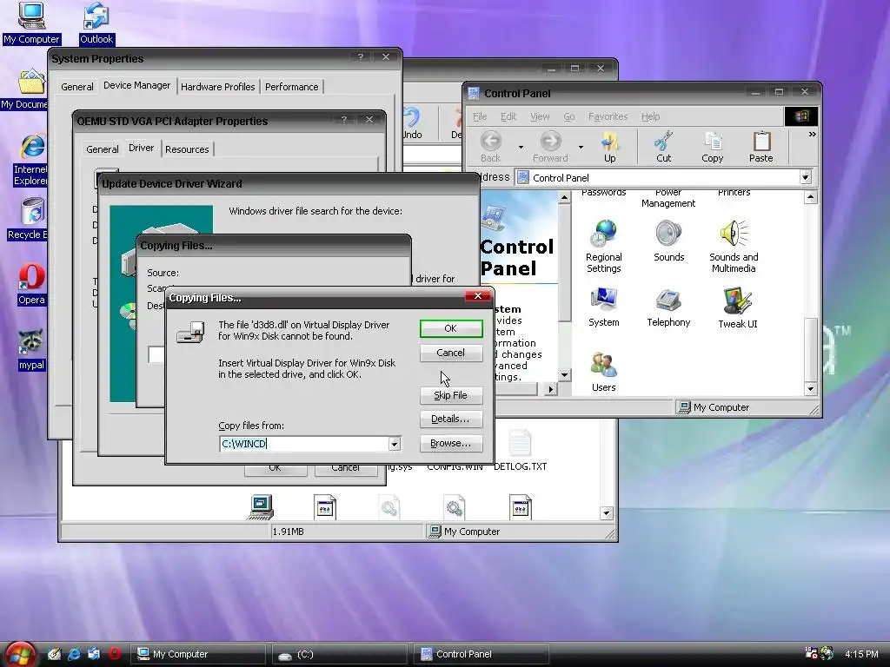Click scroll up arrow in Control Panel icons pane
The height and width of the screenshot is (667, 890).
[x=810, y=197]
